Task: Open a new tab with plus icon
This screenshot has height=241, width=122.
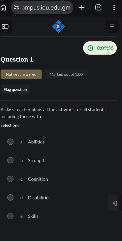Action: 82,8
